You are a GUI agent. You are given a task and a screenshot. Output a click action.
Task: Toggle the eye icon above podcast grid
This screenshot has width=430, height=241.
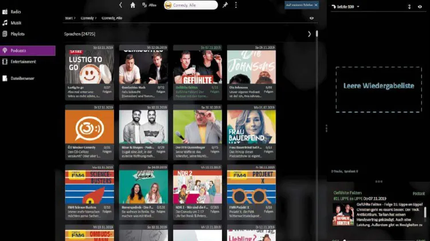[311, 18]
